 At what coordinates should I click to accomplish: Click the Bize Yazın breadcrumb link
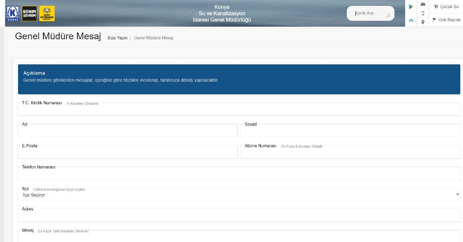coord(117,38)
